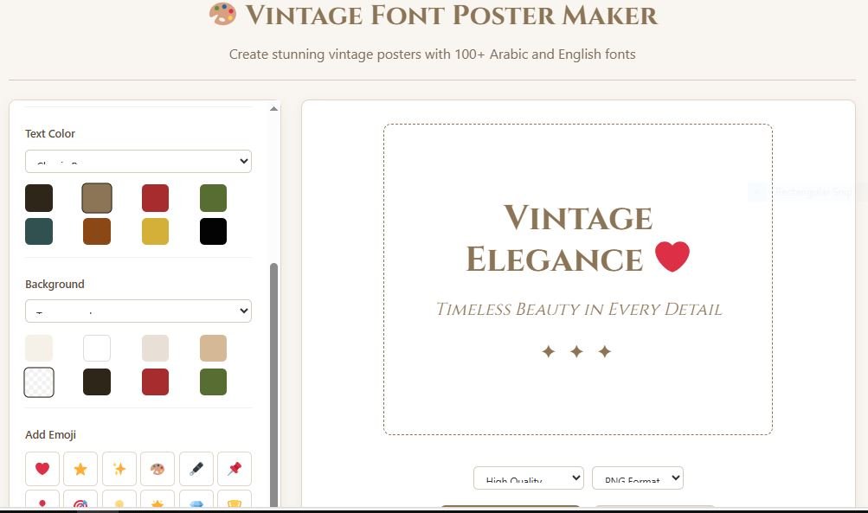This screenshot has width=868, height=513.
Task: Expand the High Quality export dropdown
Action: [528, 478]
